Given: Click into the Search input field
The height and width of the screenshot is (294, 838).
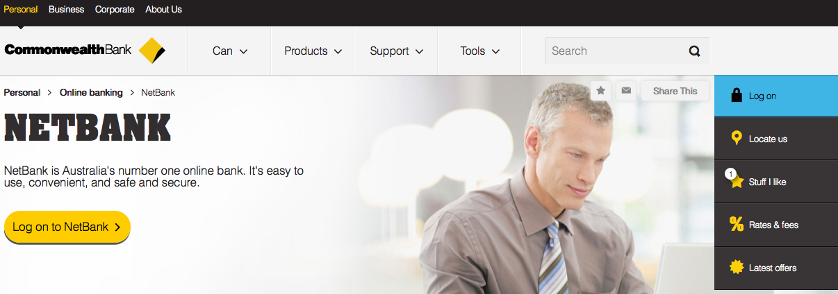Looking at the screenshot, I should [x=615, y=51].
